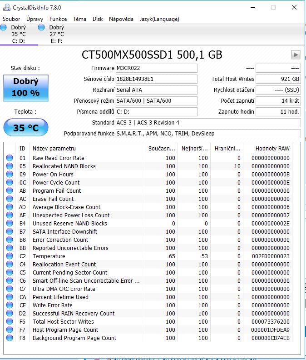Screen dimensions: 306x360
Task: Click status icon for Power Cycle Count
Action: pos(10,183)
